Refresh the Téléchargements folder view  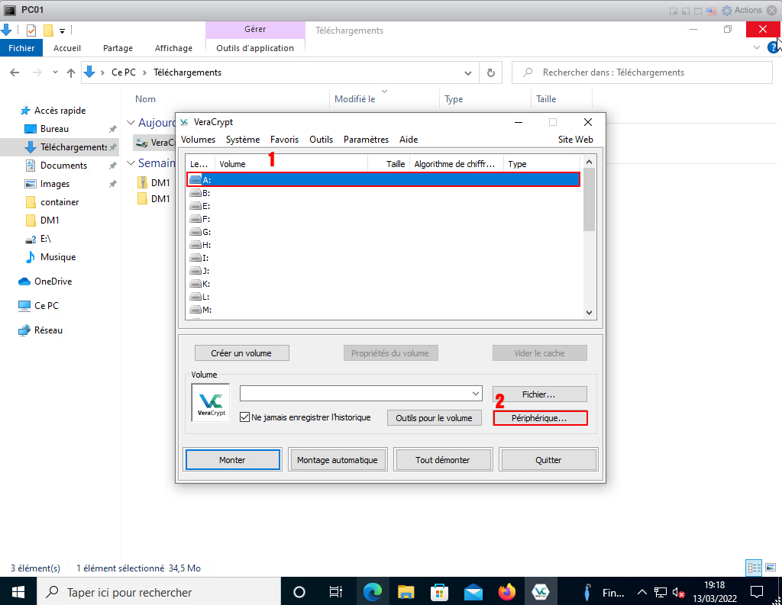coord(491,72)
